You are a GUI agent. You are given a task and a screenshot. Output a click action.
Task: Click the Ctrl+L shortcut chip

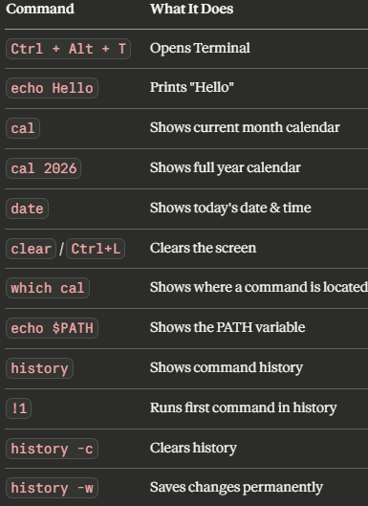(x=96, y=249)
